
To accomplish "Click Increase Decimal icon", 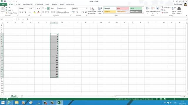I will pyautogui.click(x=83, y=12).
